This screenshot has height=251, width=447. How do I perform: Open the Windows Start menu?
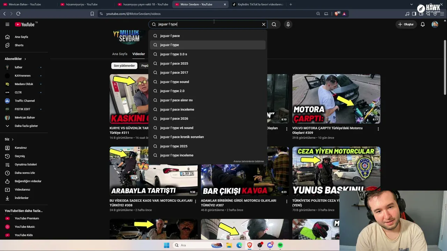click(x=167, y=245)
